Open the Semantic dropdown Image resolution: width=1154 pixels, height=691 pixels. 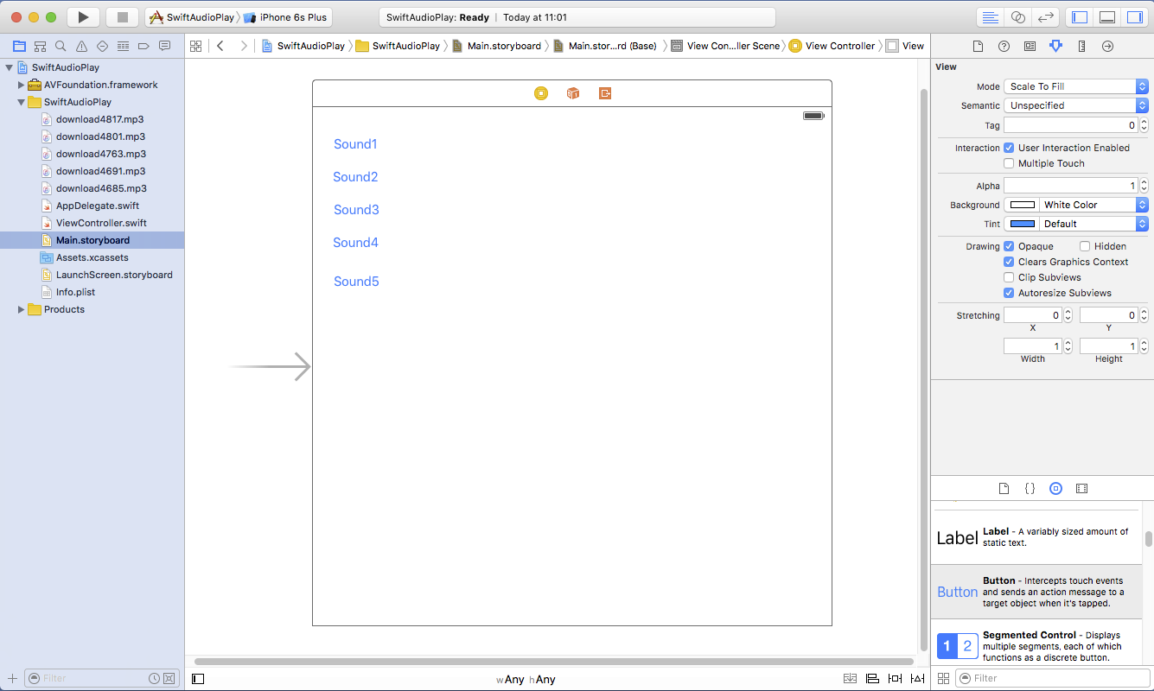tap(1075, 105)
